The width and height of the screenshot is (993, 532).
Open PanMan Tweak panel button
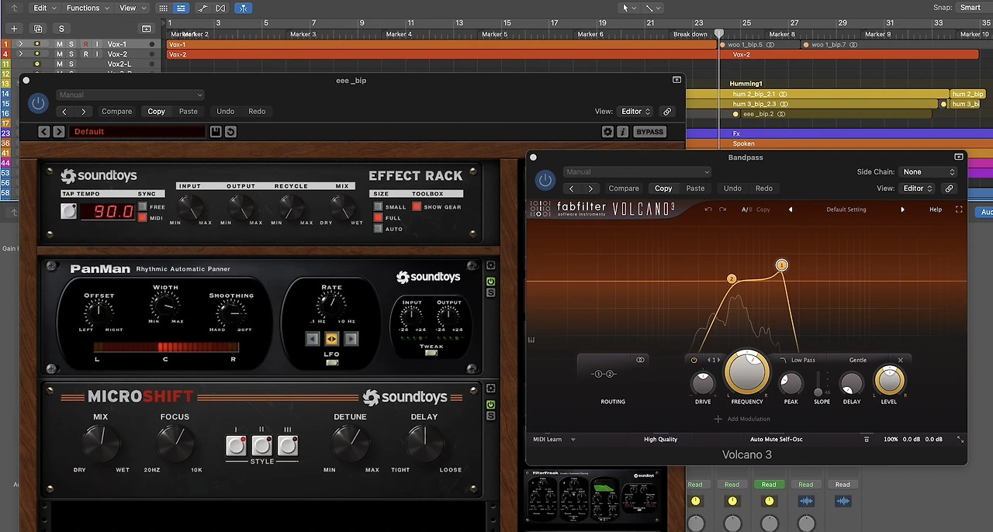pos(431,353)
